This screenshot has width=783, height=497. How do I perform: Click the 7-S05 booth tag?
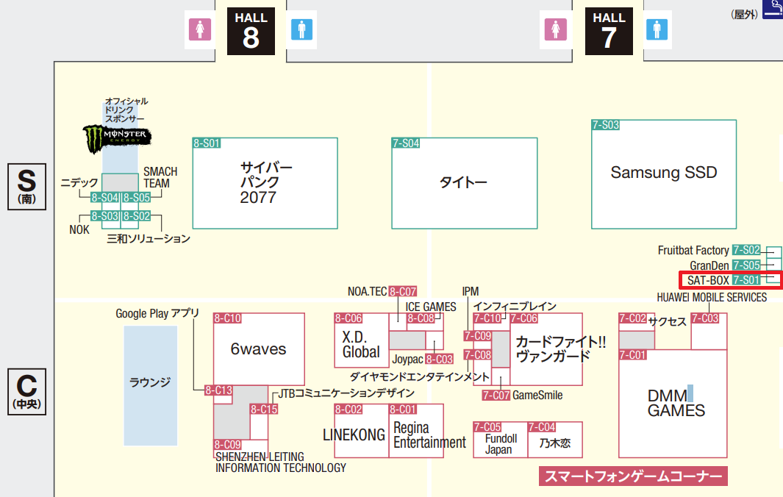[x=746, y=265]
